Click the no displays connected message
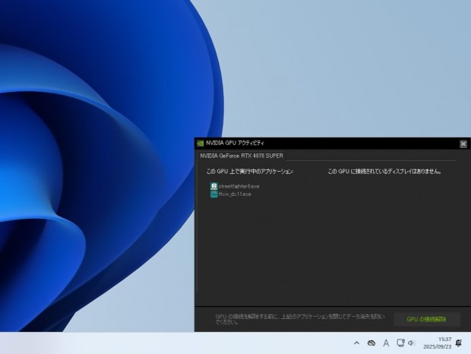The height and width of the screenshot is (354, 471). (384, 172)
